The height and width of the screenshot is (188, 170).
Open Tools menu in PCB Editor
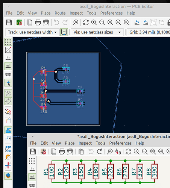click(x=92, y=13)
